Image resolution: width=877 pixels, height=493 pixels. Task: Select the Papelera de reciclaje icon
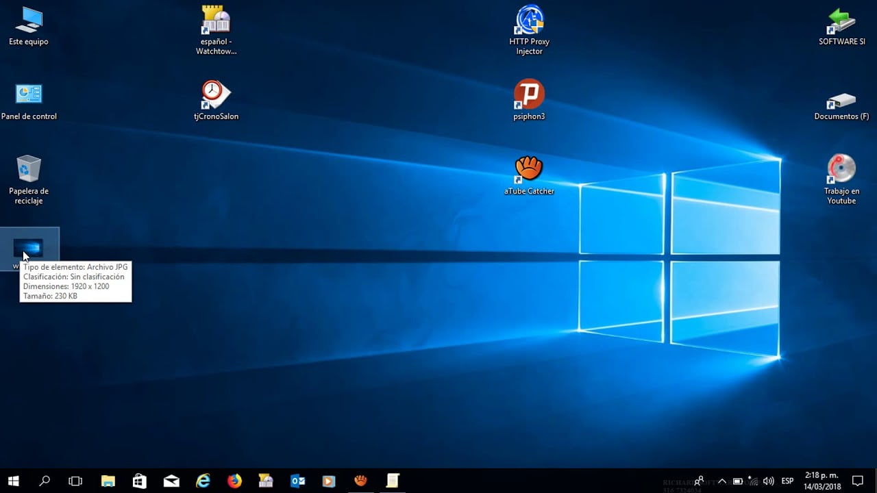tap(29, 179)
